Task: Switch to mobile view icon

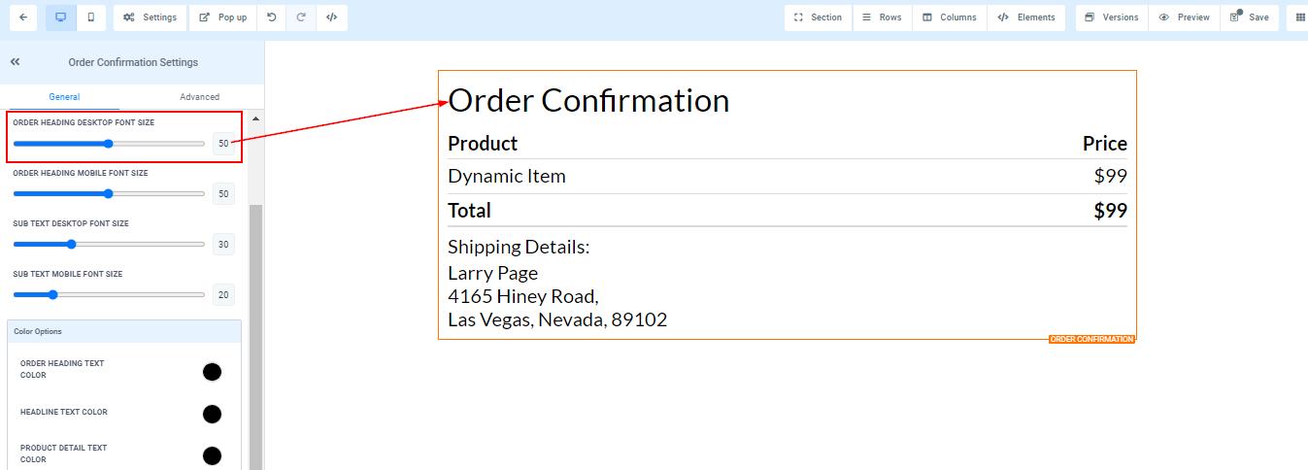Action: [x=90, y=17]
